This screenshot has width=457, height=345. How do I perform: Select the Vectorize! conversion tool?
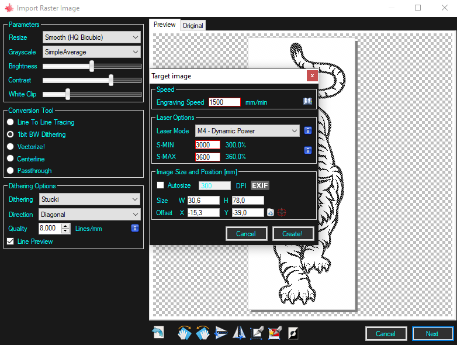point(11,147)
